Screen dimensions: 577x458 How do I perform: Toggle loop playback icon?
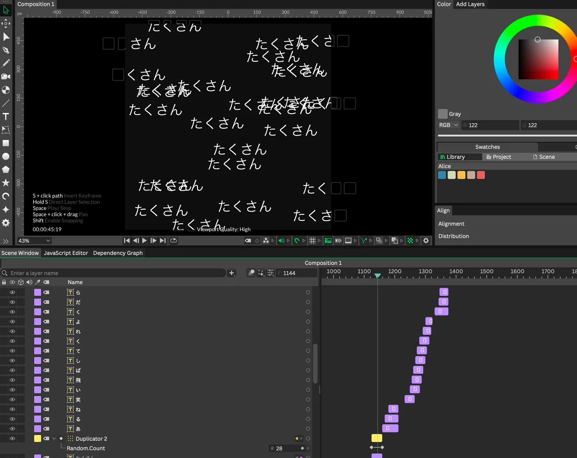[x=174, y=240]
